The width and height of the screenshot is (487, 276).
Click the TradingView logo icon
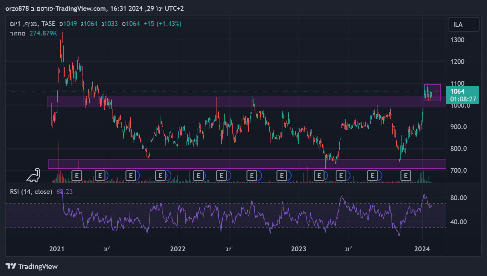(x=11, y=266)
